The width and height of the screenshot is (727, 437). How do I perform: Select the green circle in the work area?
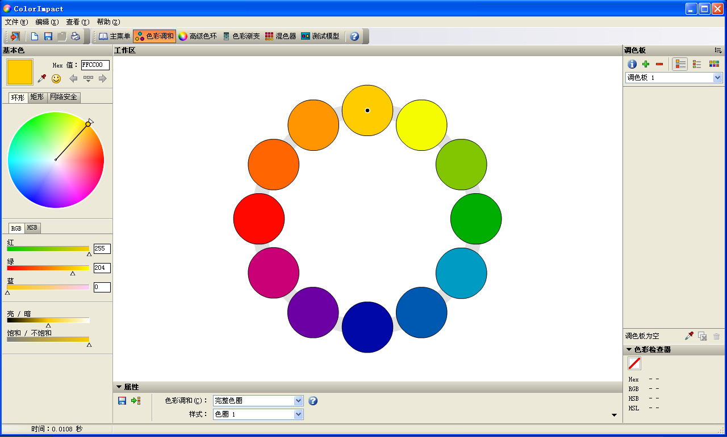tap(476, 219)
